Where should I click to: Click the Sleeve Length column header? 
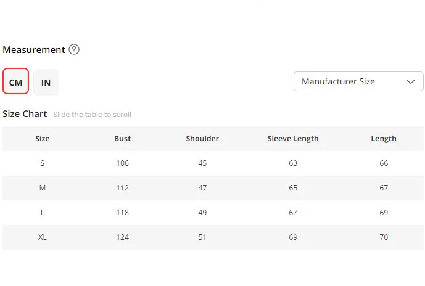pos(293,139)
